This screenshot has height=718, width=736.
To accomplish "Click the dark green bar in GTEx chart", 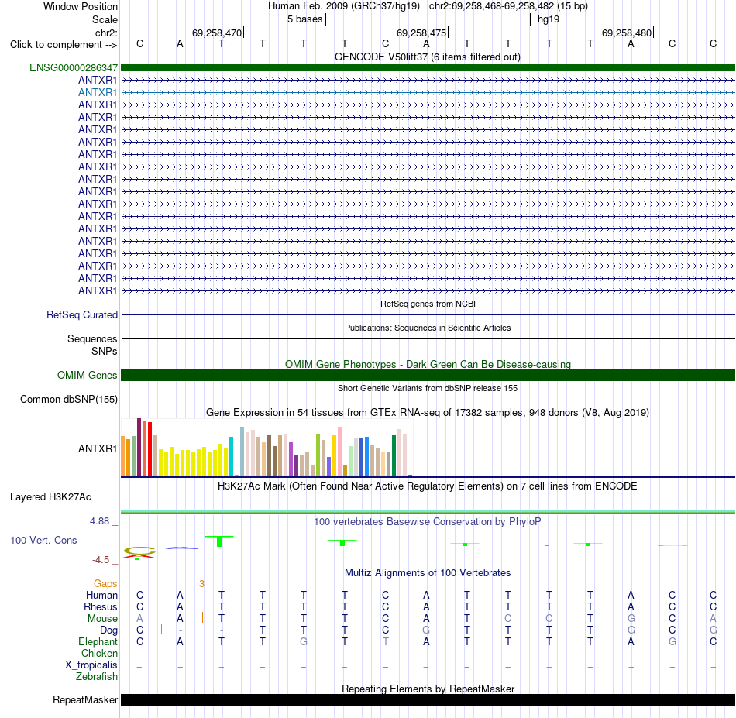I will tap(394, 455).
